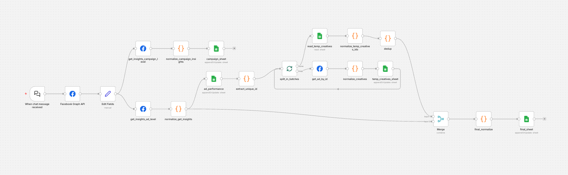Image resolution: width=568 pixels, height=175 pixels.
Task: Select the Merge node
Action: (x=441, y=119)
